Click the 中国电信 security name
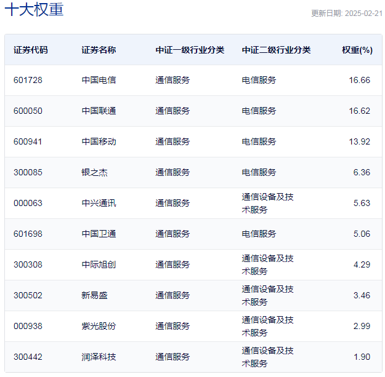The width and height of the screenshot is (385, 377). (99, 80)
